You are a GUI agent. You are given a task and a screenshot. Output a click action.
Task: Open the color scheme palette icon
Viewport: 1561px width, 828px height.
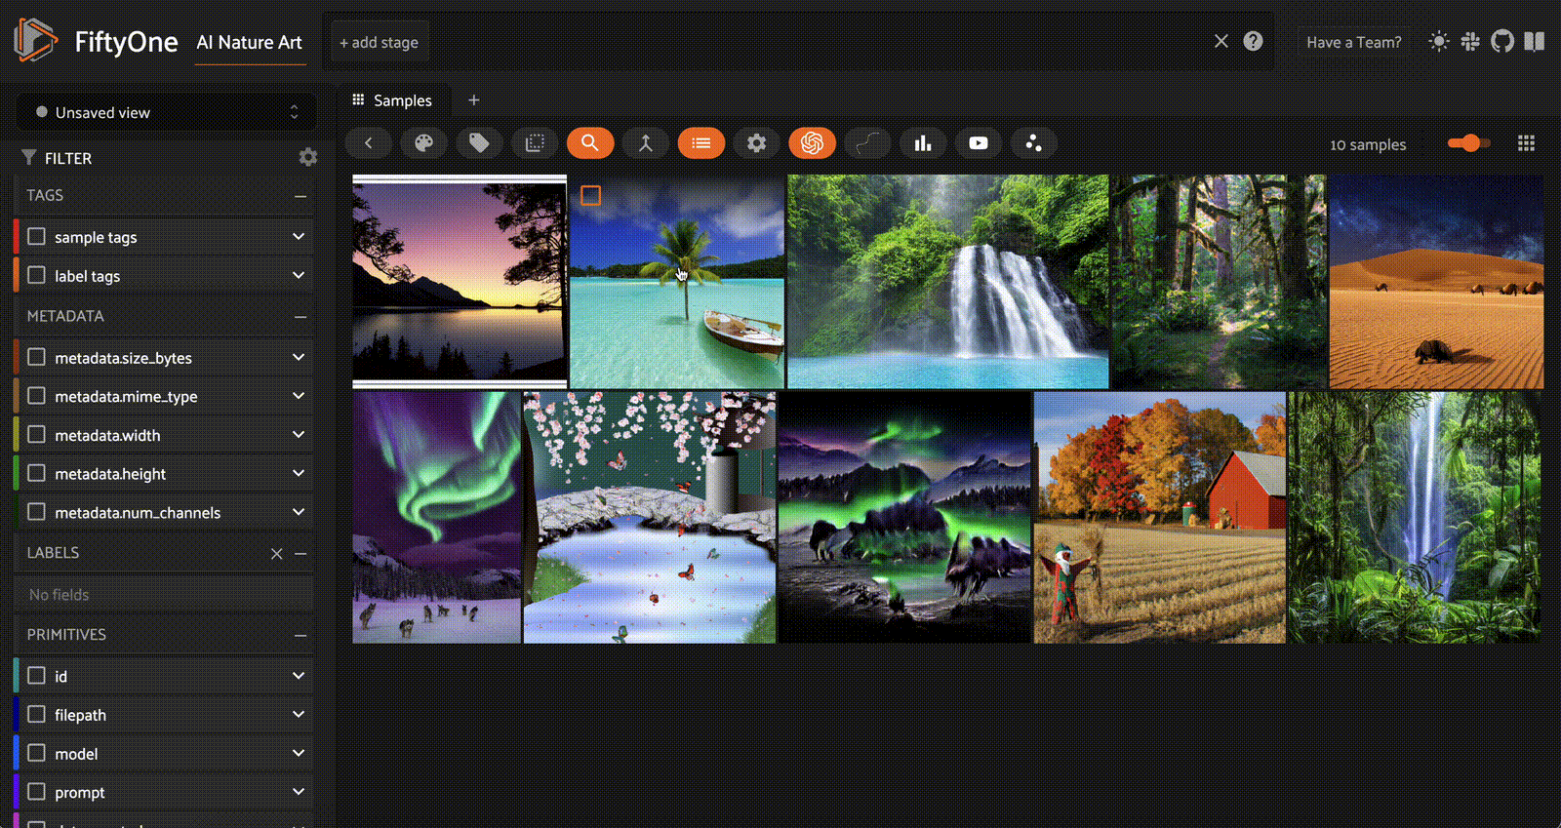(x=423, y=143)
